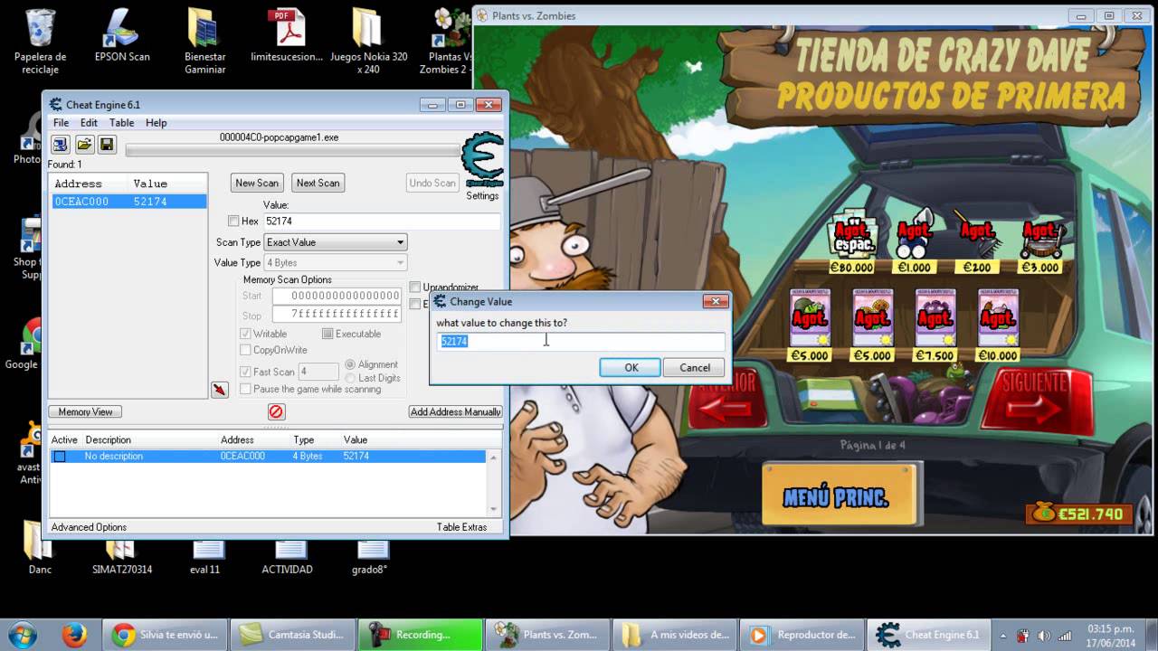Image resolution: width=1158 pixels, height=651 pixels.
Task: Select the €7.500 seed packet
Action: point(935,325)
